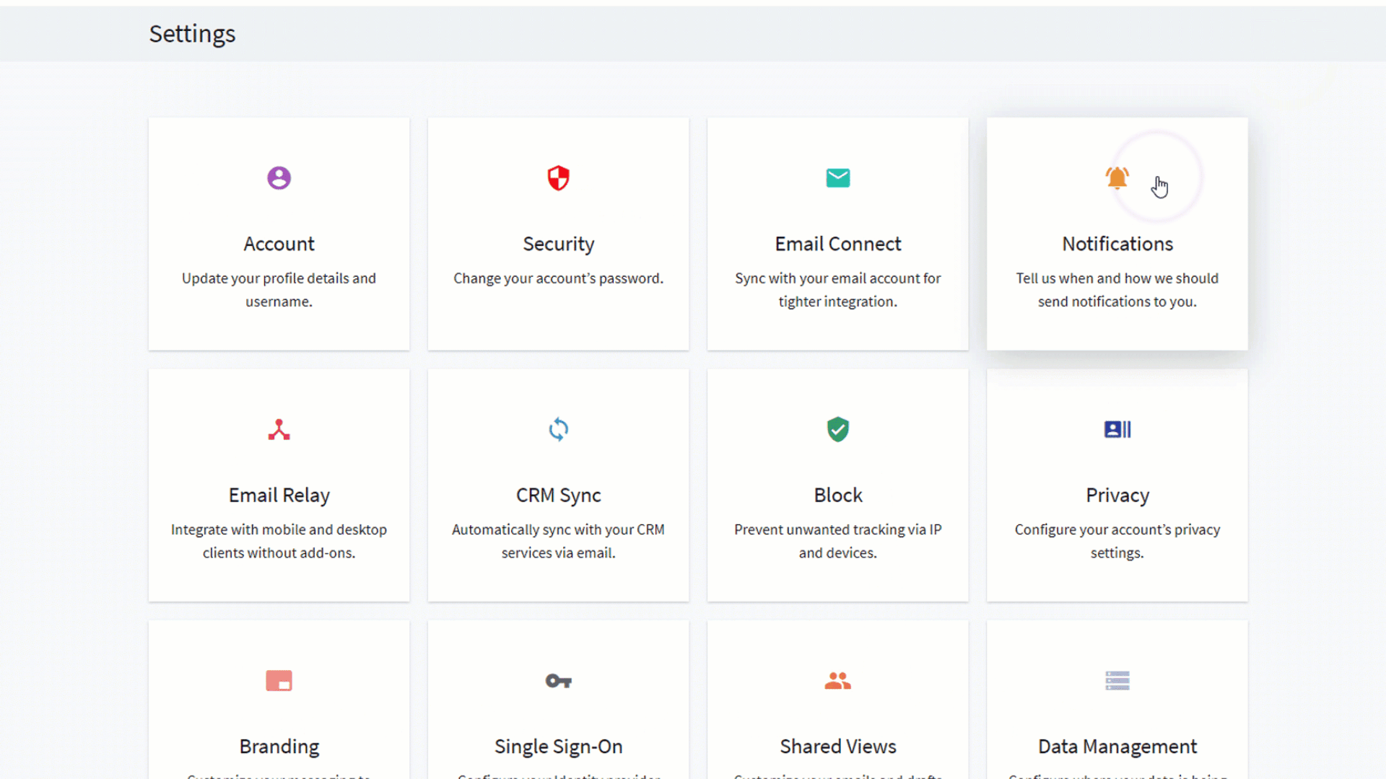Click the orange Notifications bell icon

coord(1117,177)
